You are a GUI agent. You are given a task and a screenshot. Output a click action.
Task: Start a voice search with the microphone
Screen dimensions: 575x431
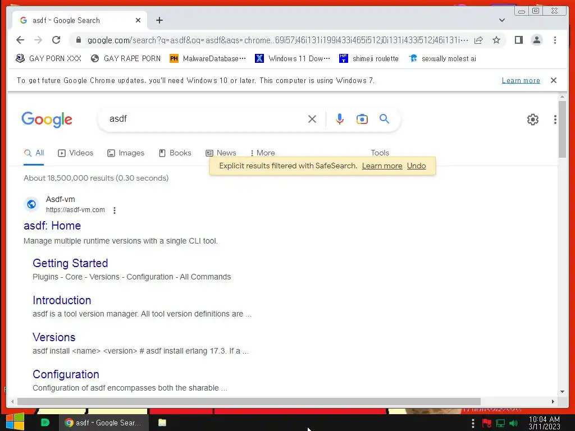tap(340, 119)
